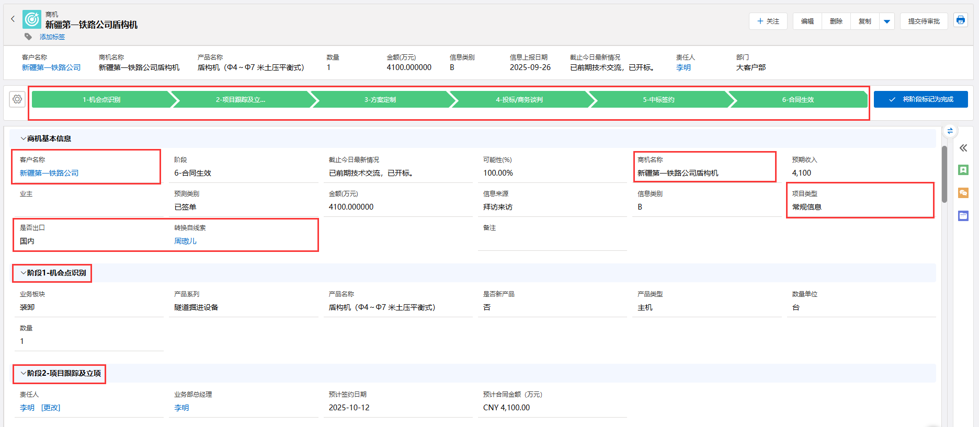Screen dimensions: 979x427
Task: Click the 将阶段标记为完成 button
Action: (x=920, y=99)
